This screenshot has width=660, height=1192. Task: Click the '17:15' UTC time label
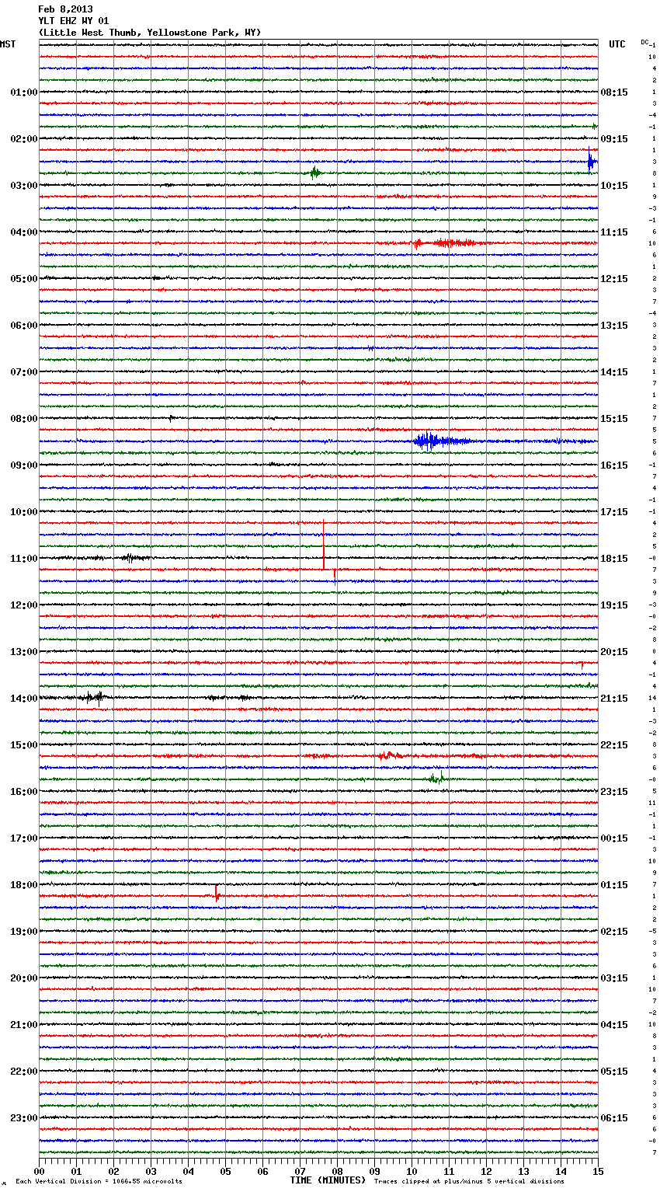tap(614, 512)
